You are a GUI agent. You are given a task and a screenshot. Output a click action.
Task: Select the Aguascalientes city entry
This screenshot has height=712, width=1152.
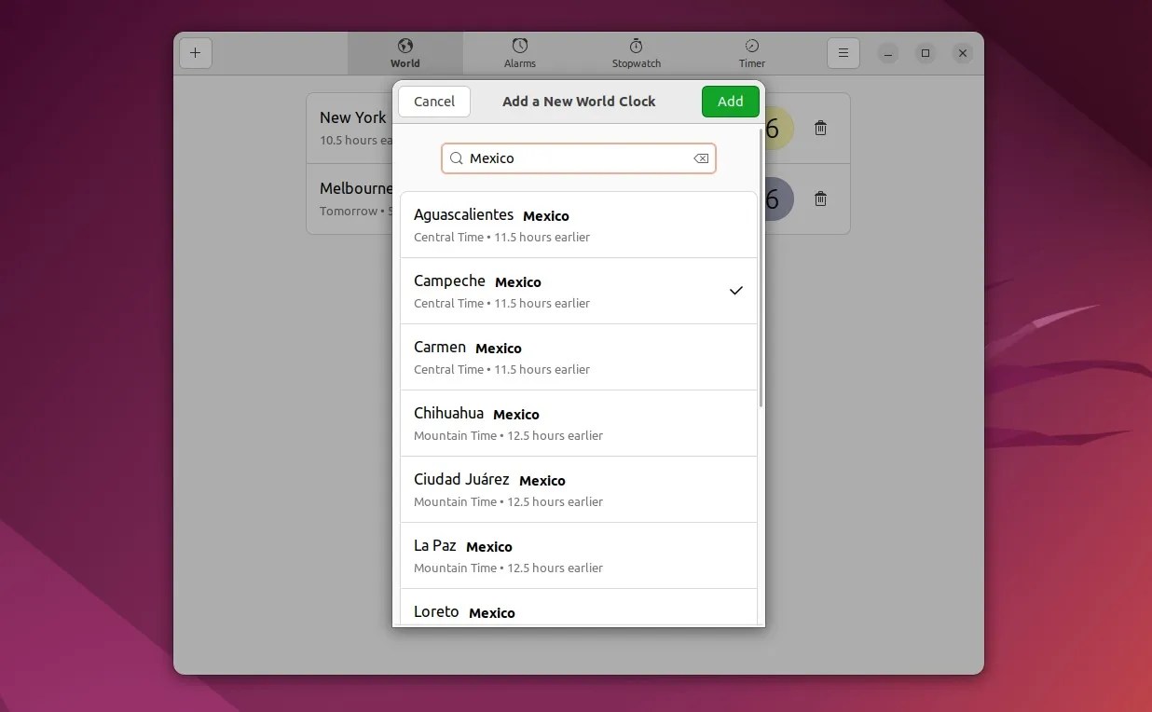click(x=578, y=225)
